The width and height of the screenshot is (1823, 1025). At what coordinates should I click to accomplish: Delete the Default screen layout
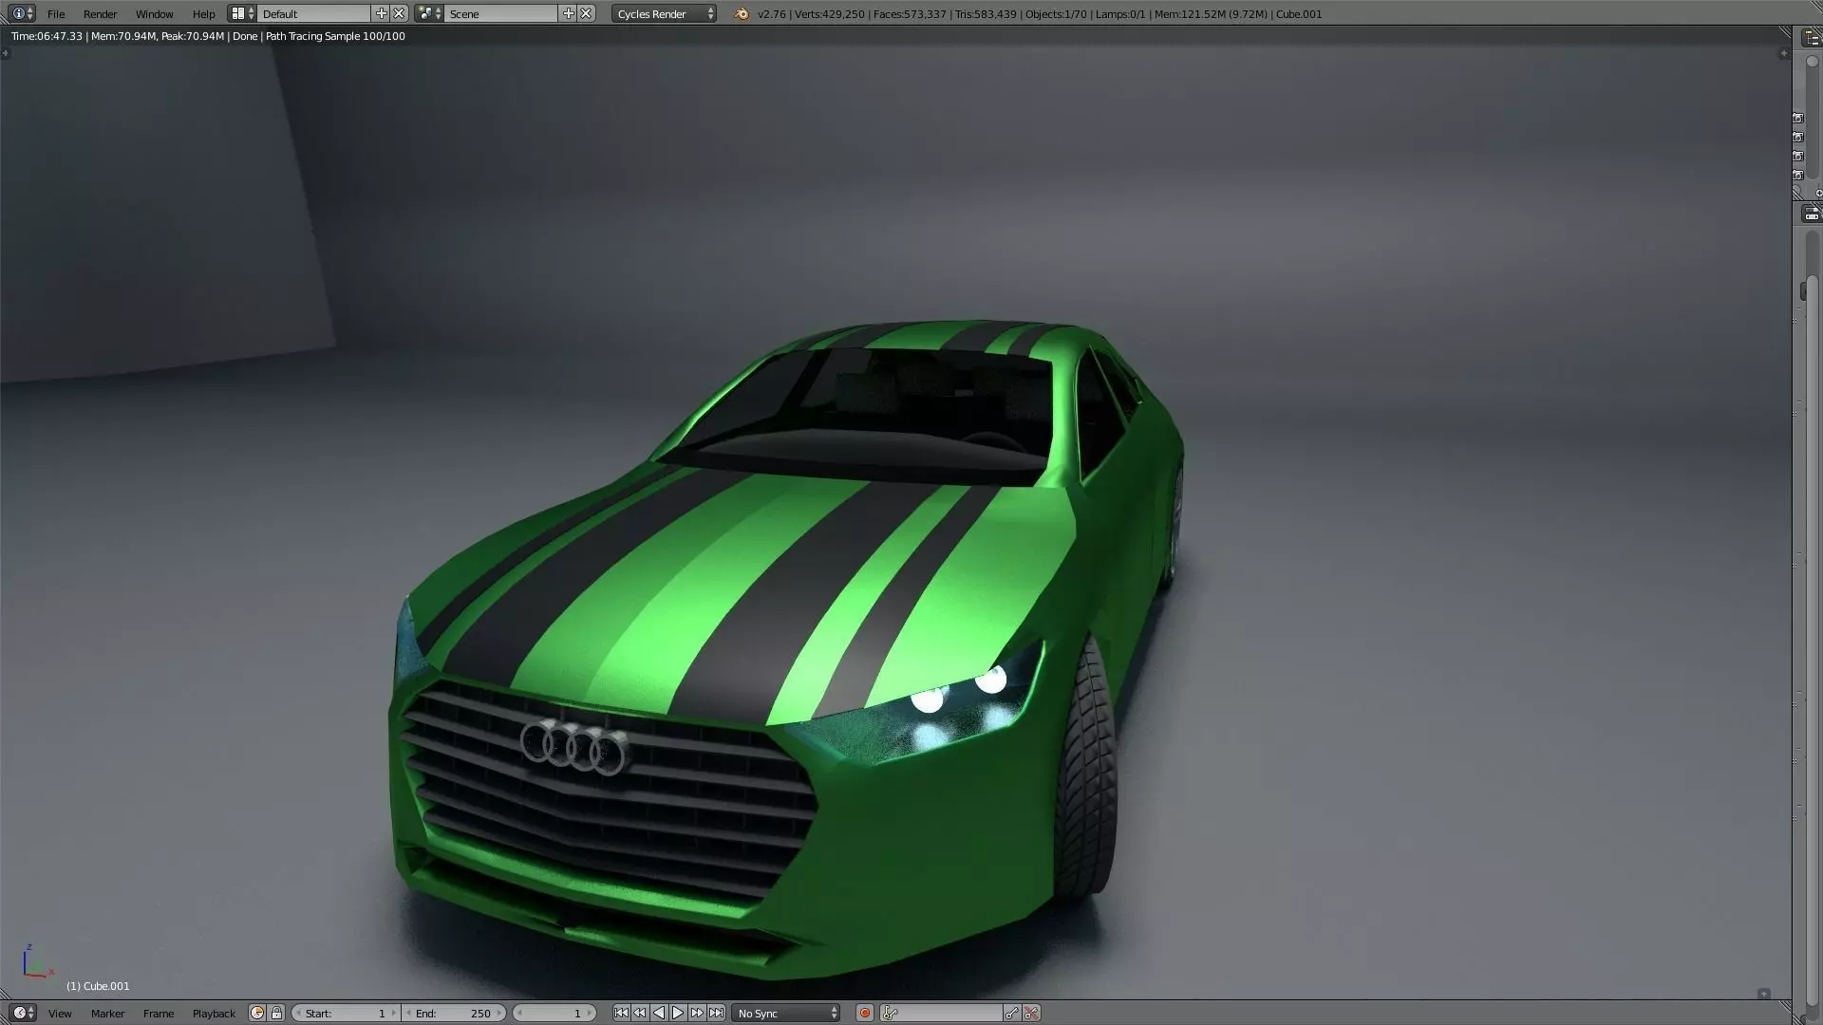(x=400, y=13)
